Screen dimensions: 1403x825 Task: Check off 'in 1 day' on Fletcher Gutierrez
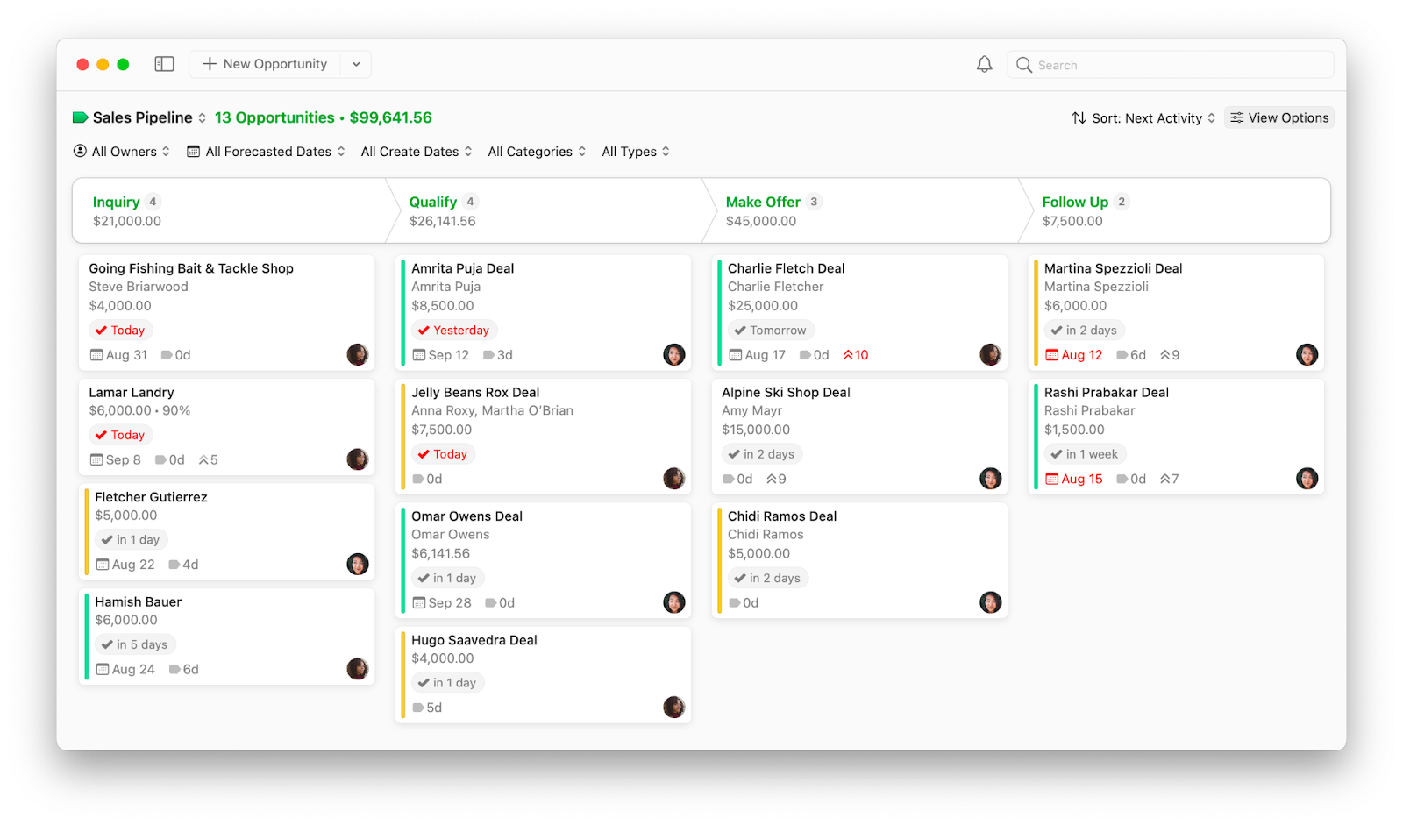tap(107, 540)
